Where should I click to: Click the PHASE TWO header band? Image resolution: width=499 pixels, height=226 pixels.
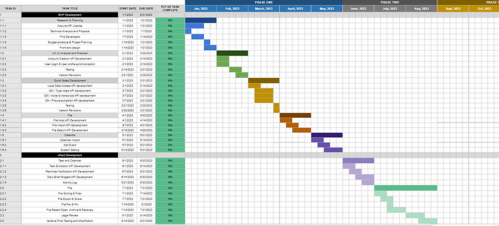pyautogui.click(x=390, y=2)
